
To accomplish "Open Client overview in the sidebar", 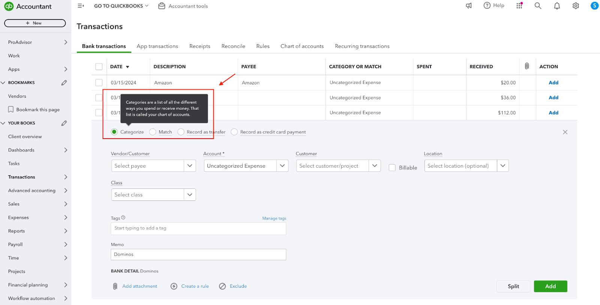I will pos(25,136).
